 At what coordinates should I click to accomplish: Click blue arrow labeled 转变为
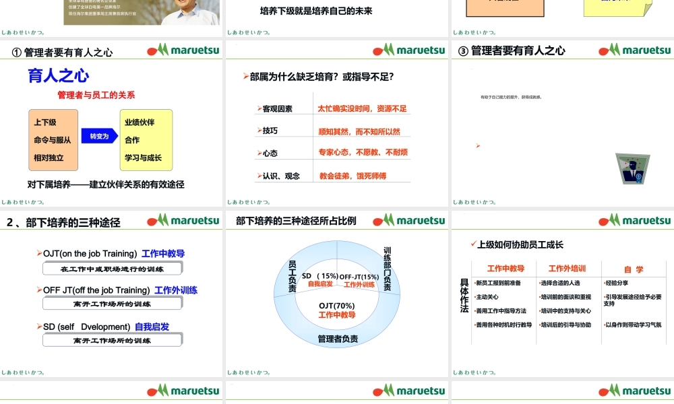click(99, 136)
